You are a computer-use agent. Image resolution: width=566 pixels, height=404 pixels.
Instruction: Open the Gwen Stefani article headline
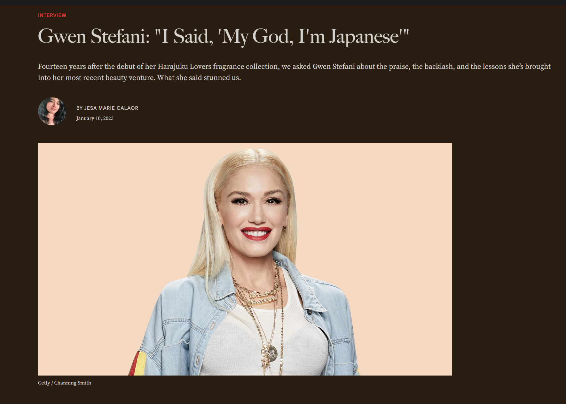coord(223,36)
